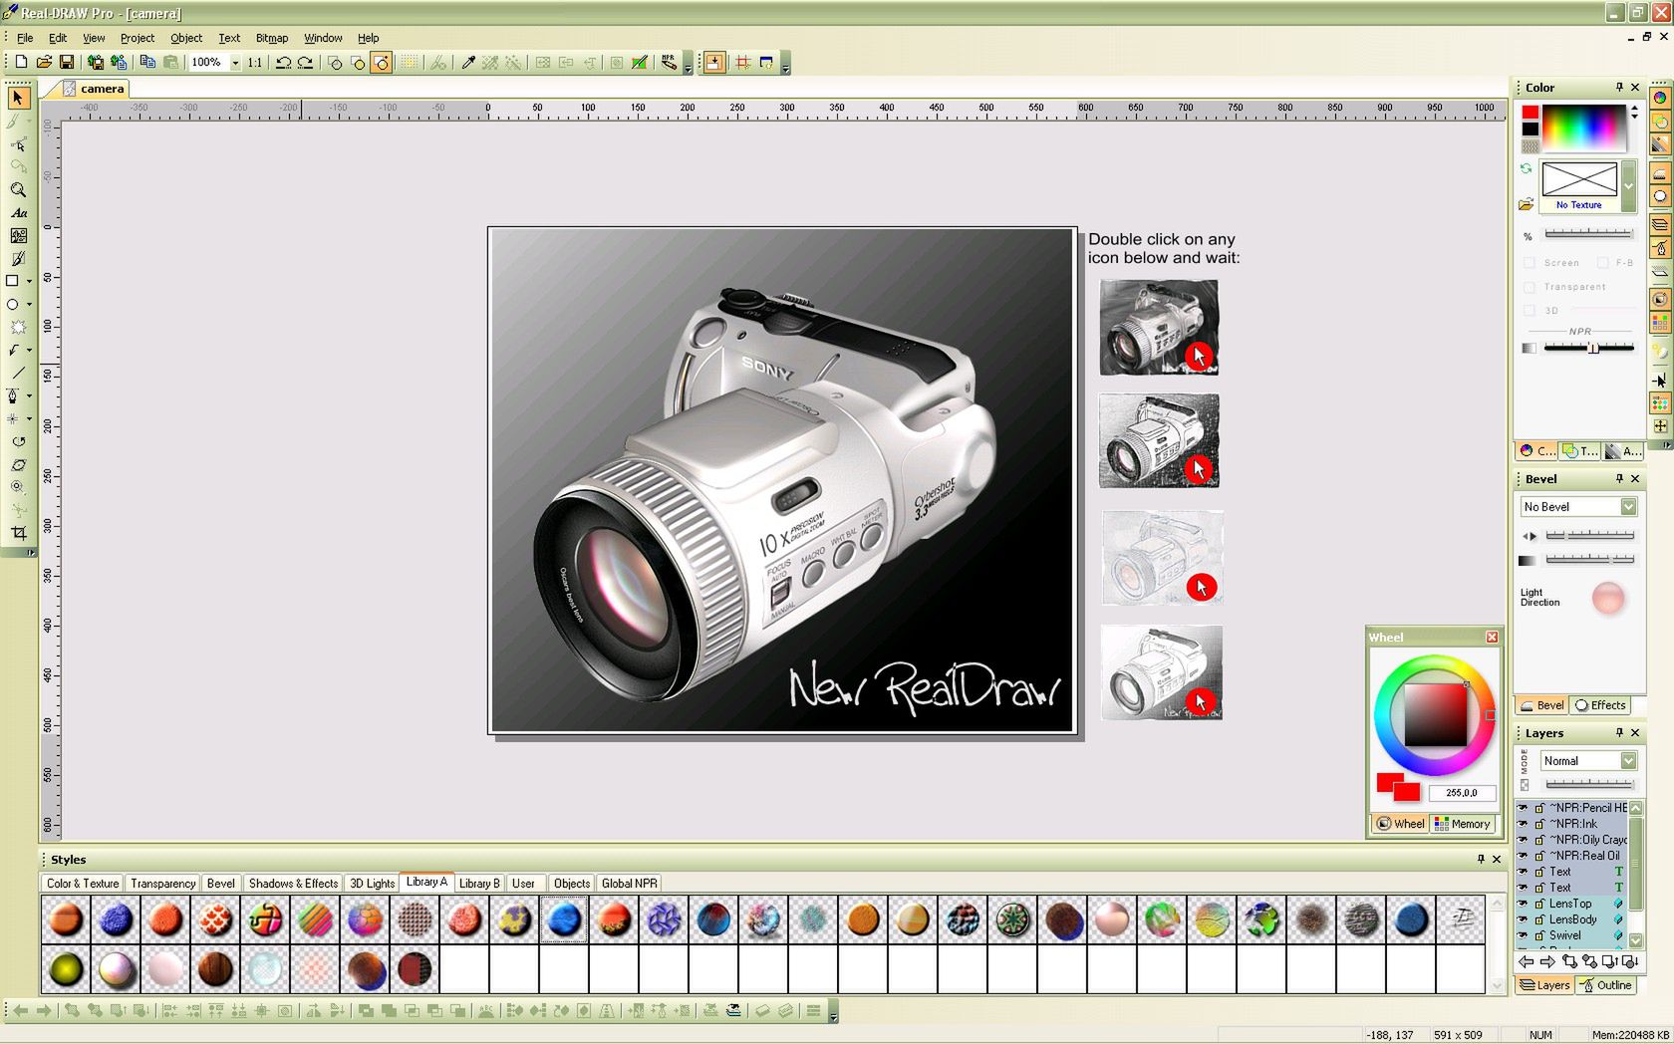
Task: Switch to the Global NPR styles tab
Action: tap(629, 883)
